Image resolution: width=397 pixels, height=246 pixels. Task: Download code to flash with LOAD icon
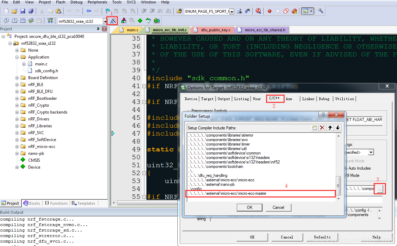coord(51,20)
